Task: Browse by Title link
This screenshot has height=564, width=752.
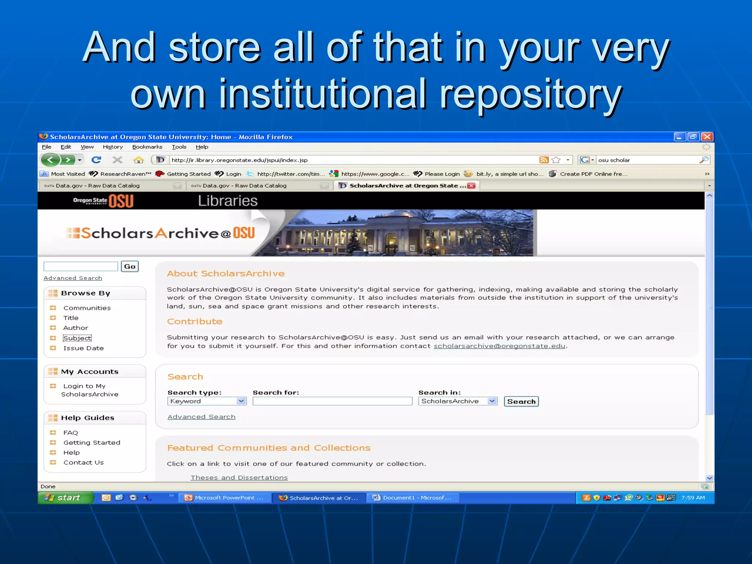Action: 71,318
